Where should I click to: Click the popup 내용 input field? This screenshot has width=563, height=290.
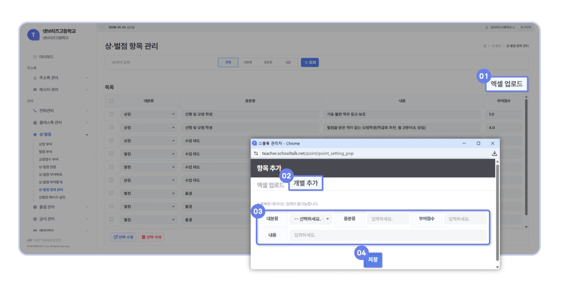tap(388, 235)
